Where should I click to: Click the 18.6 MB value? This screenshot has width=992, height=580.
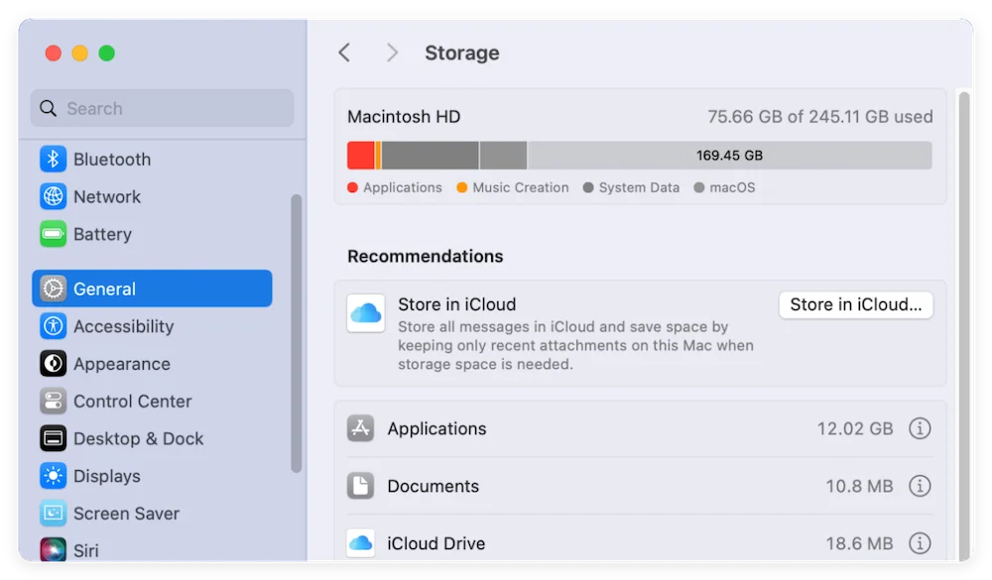(859, 542)
